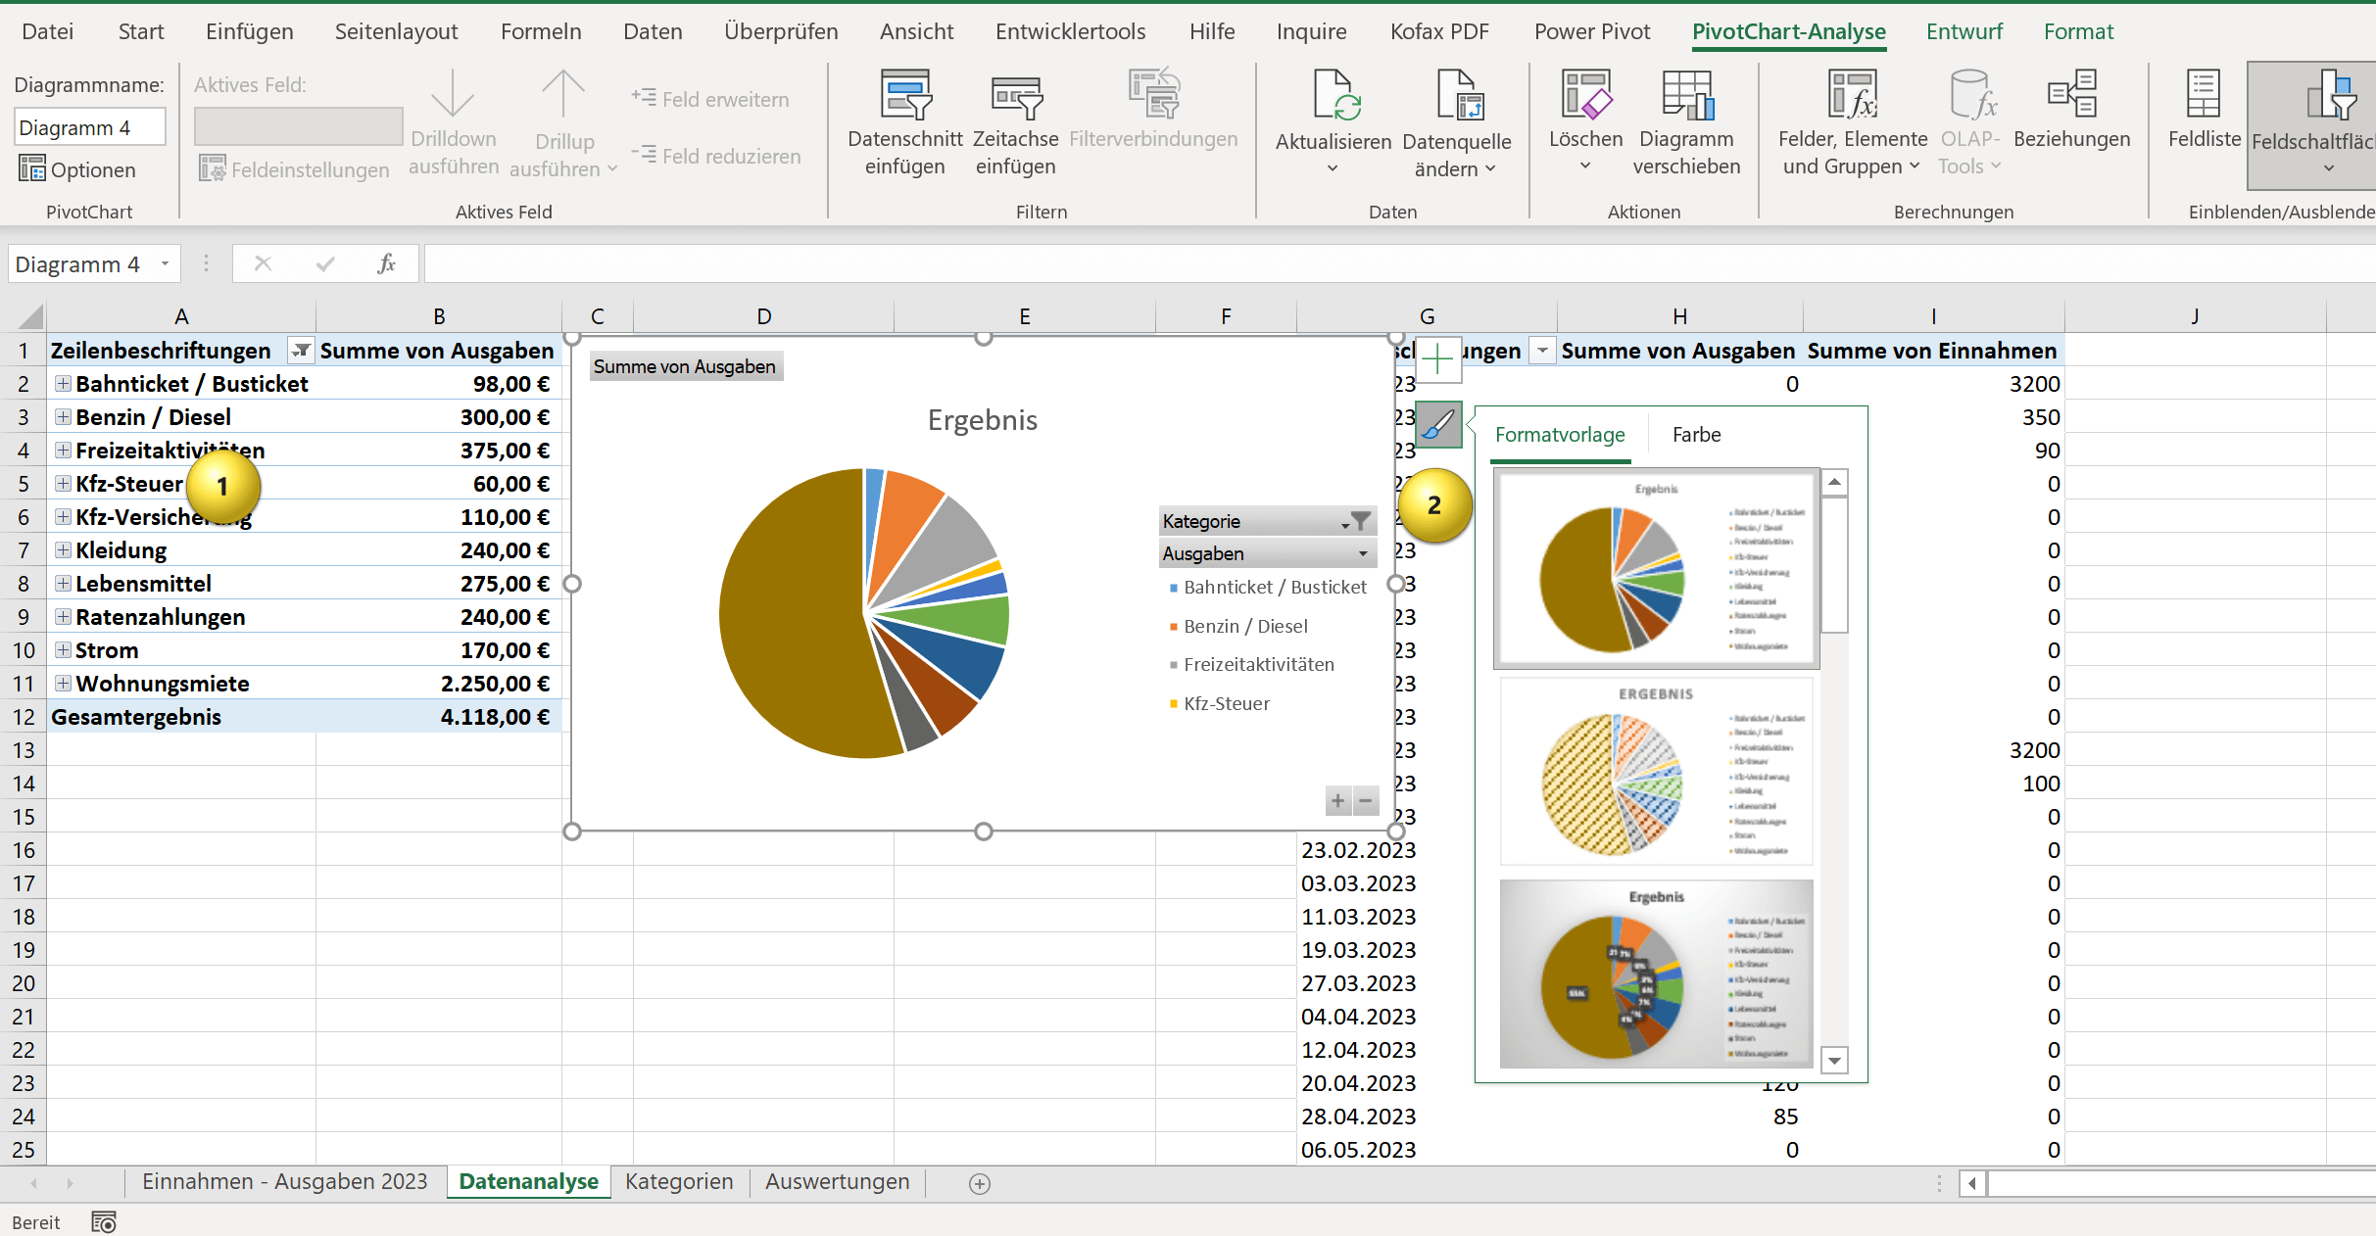Expand the Kleidung row

pos(64,550)
